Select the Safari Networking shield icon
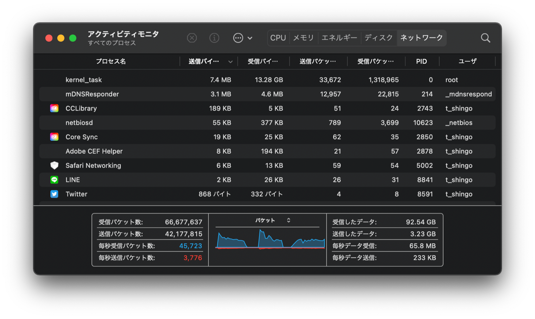 click(54, 165)
